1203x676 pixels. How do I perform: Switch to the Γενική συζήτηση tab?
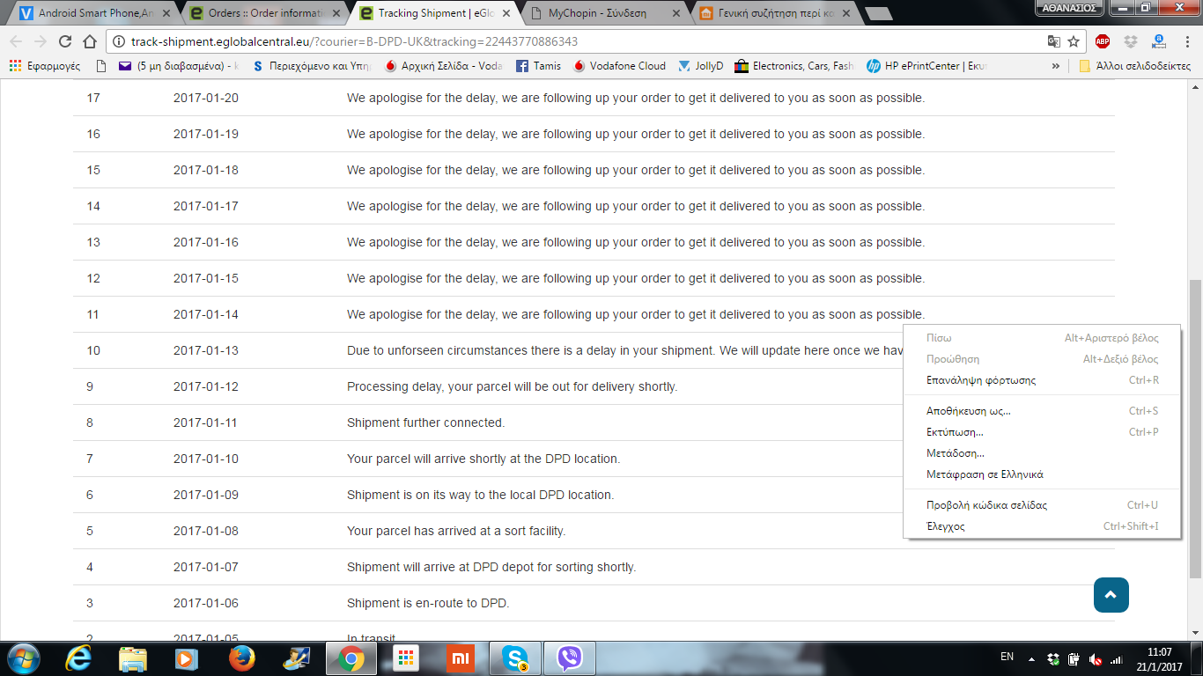773,13
